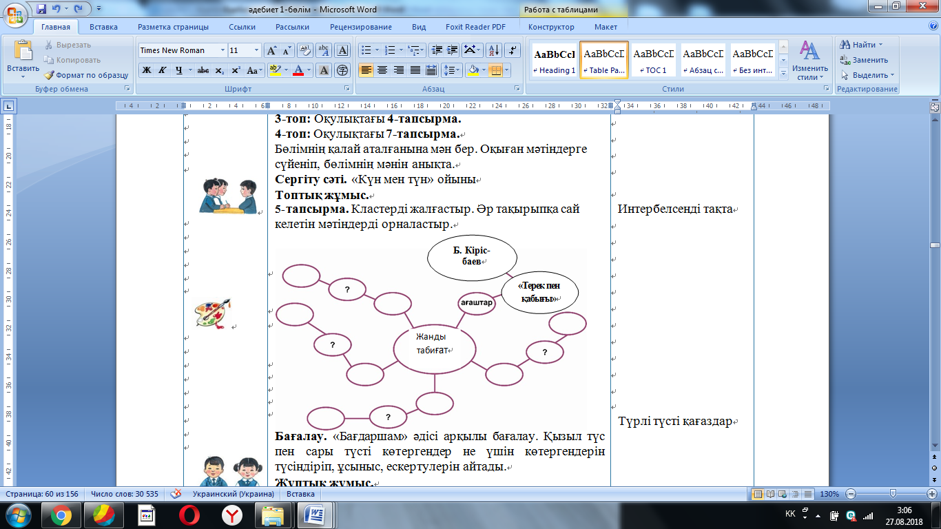Apply the Heading 1 style
This screenshot has width=941, height=529.
pyautogui.click(x=555, y=61)
